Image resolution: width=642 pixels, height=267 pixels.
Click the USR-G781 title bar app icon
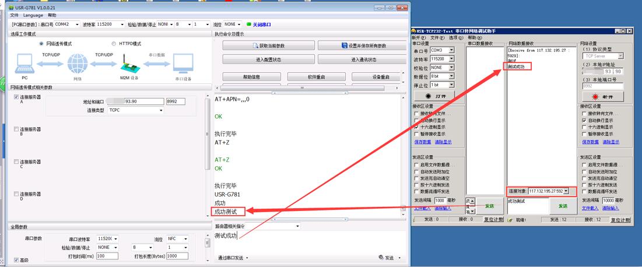12,8
